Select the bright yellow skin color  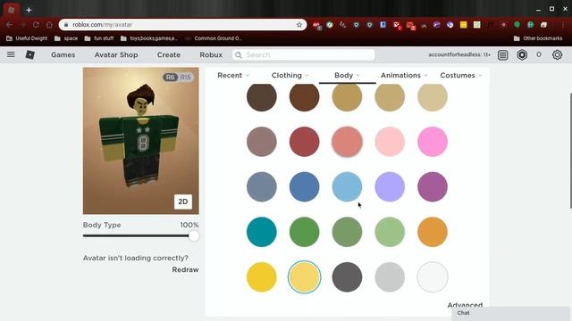[262, 277]
